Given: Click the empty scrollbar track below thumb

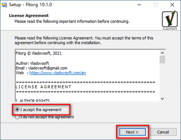Looking at the screenshot, I should click(162, 81).
